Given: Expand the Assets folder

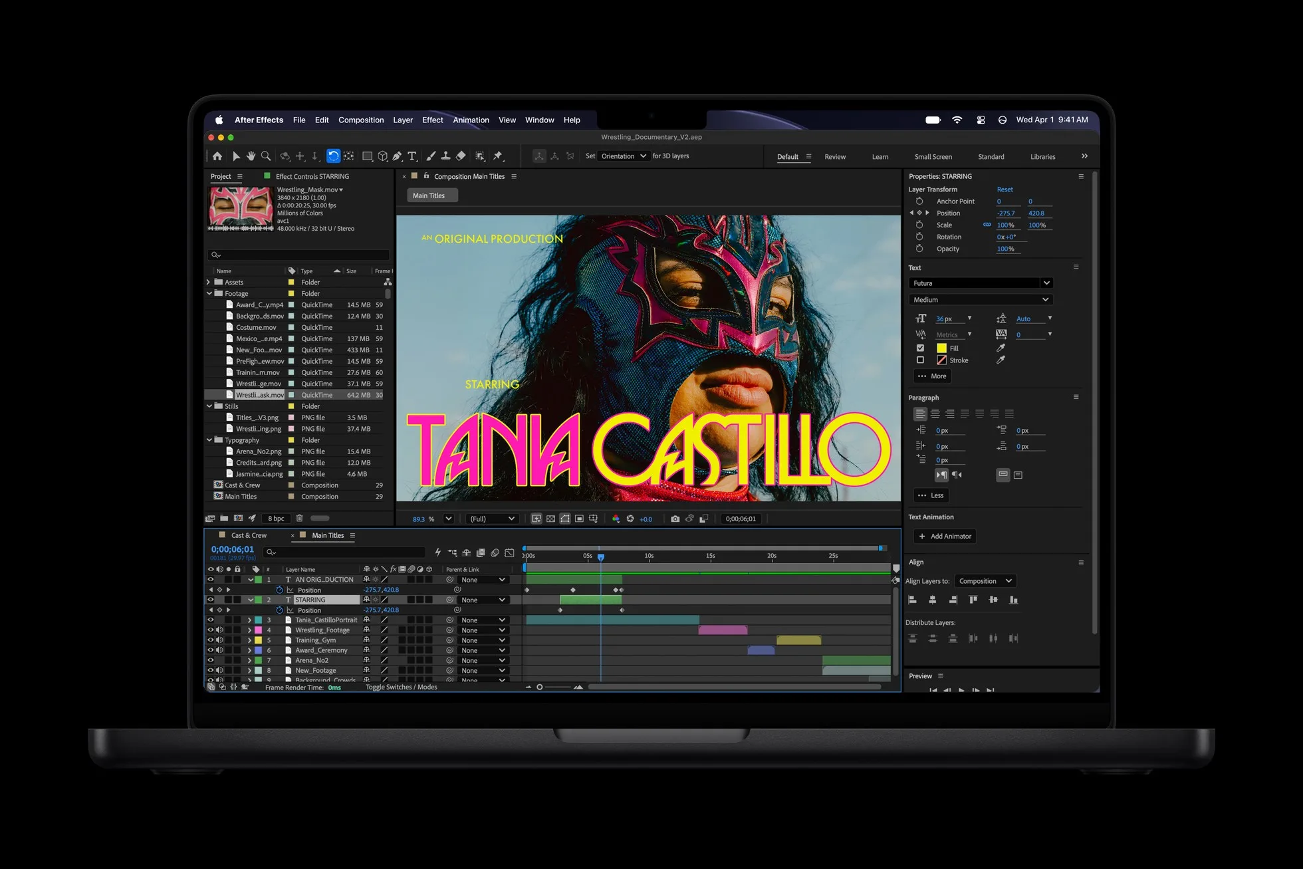Looking at the screenshot, I should [x=209, y=282].
